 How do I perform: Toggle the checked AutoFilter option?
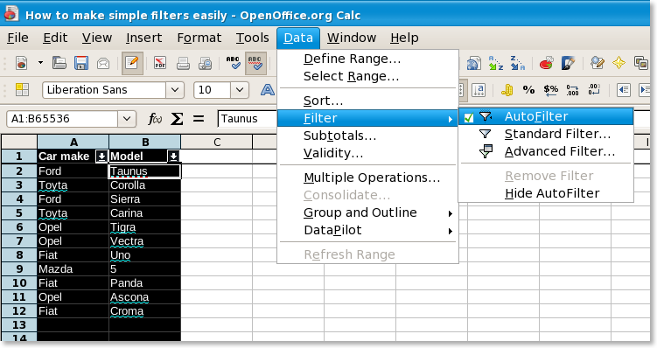[546, 116]
